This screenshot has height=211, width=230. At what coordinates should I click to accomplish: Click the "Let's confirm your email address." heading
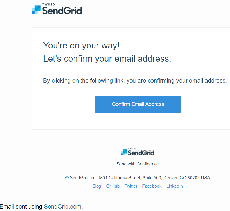pos(107,59)
